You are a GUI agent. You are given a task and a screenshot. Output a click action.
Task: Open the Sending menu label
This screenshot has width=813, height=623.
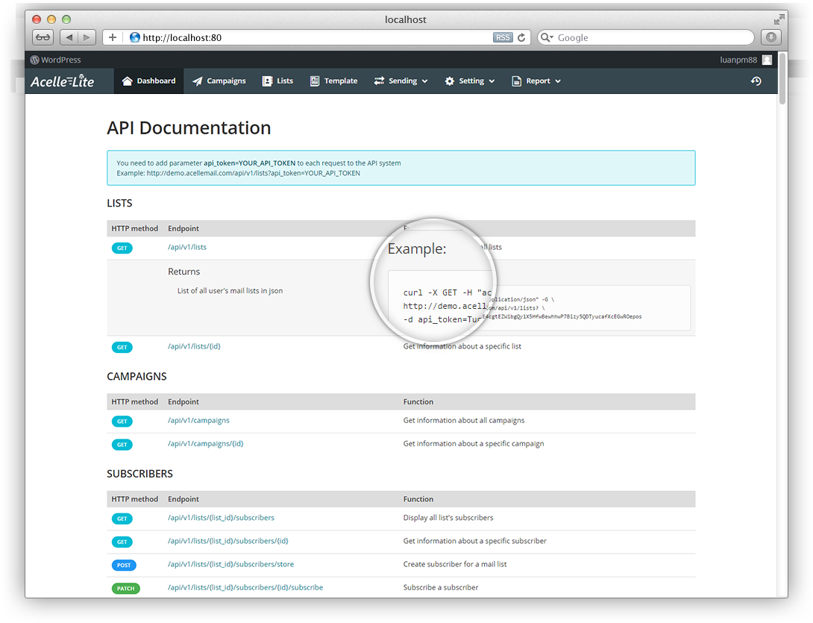403,81
